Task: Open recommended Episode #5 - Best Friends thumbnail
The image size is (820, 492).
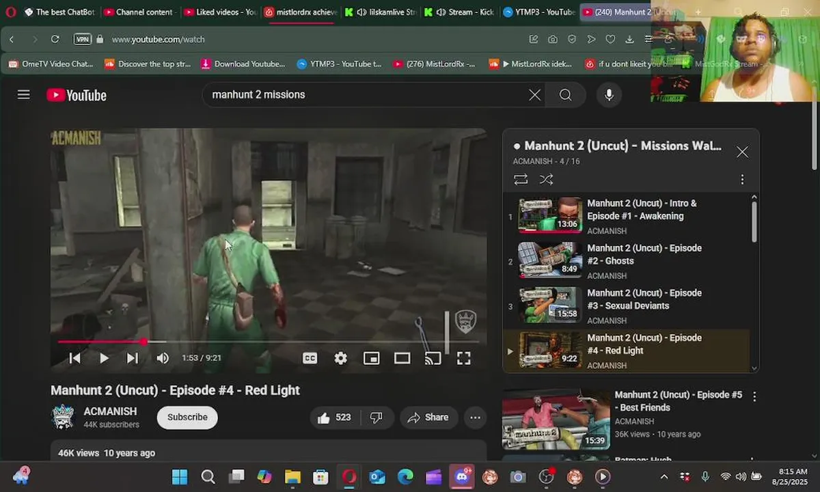Action: (x=556, y=420)
